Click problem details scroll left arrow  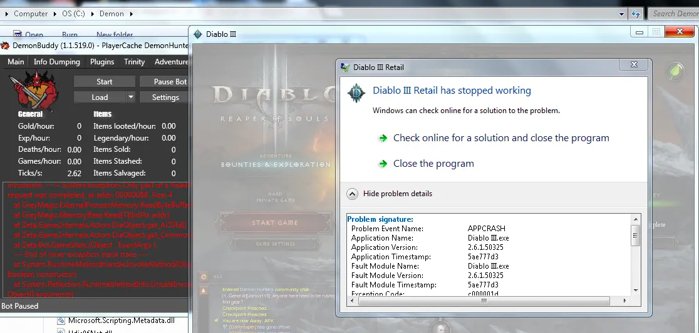[353, 301]
